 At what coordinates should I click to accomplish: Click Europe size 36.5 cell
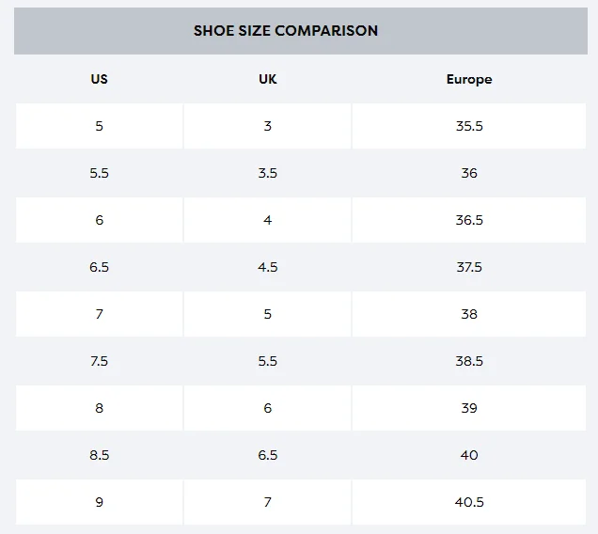(468, 220)
